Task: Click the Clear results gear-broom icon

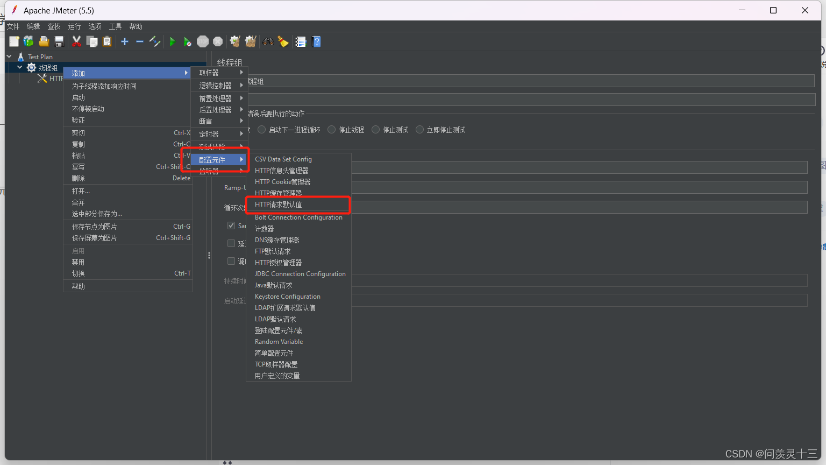Action: 235,41
